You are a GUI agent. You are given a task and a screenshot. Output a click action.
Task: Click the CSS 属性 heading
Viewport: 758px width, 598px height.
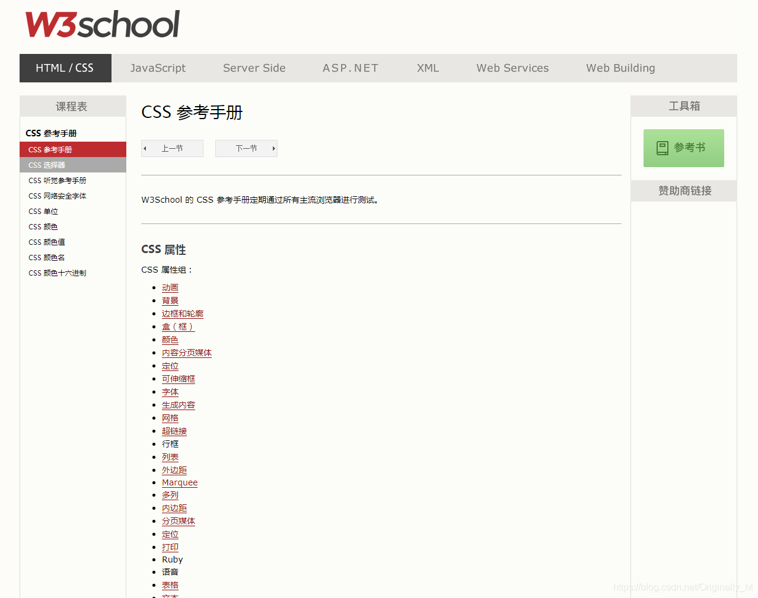[164, 250]
